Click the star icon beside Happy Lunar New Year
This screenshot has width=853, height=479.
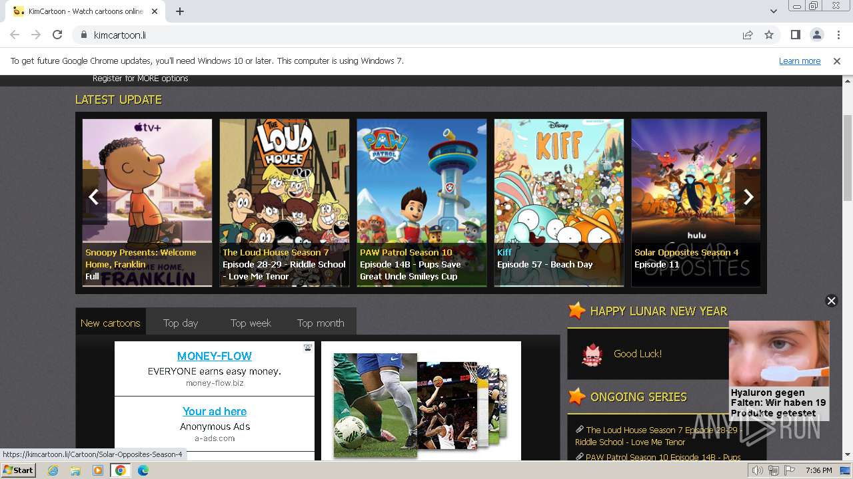click(577, 311)
